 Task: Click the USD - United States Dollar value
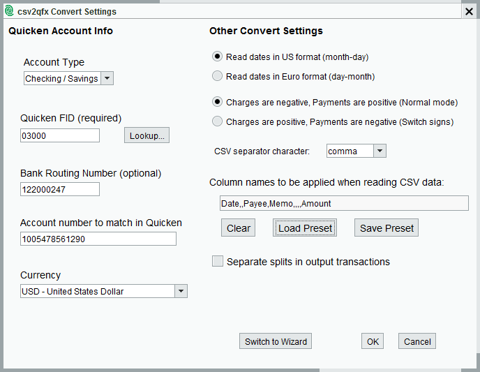(x=73, y=291)
